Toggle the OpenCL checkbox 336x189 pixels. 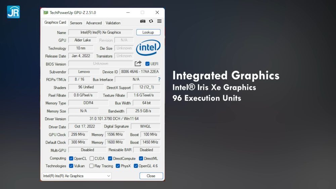(71, 158)
